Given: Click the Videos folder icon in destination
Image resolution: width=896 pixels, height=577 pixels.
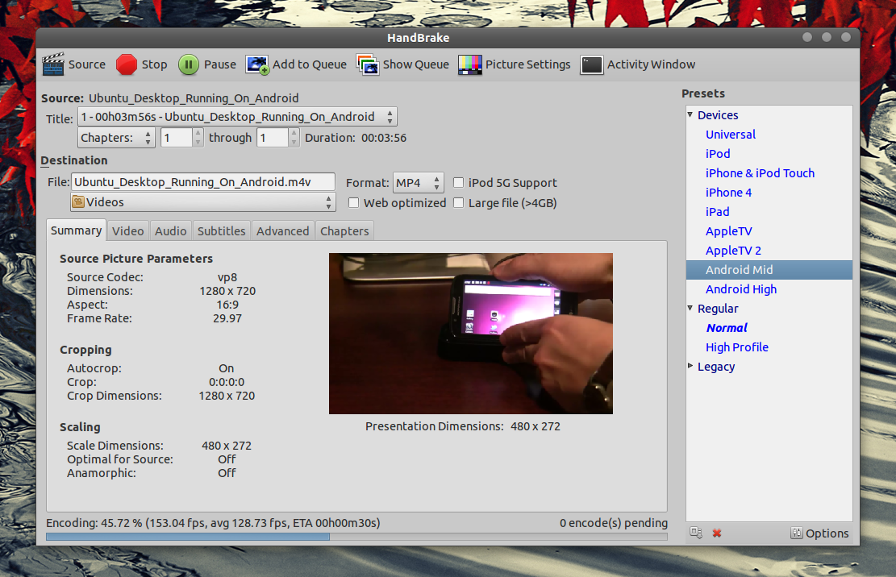Looking at the screenshot, I should 78,202.
